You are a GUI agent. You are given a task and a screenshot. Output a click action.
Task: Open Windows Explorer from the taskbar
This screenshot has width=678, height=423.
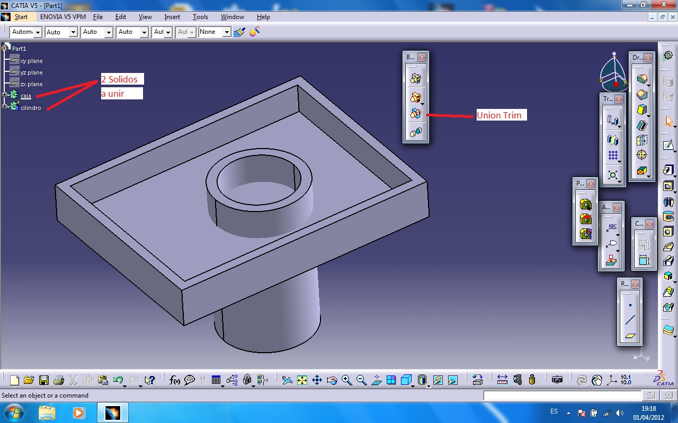coord(47,412)
